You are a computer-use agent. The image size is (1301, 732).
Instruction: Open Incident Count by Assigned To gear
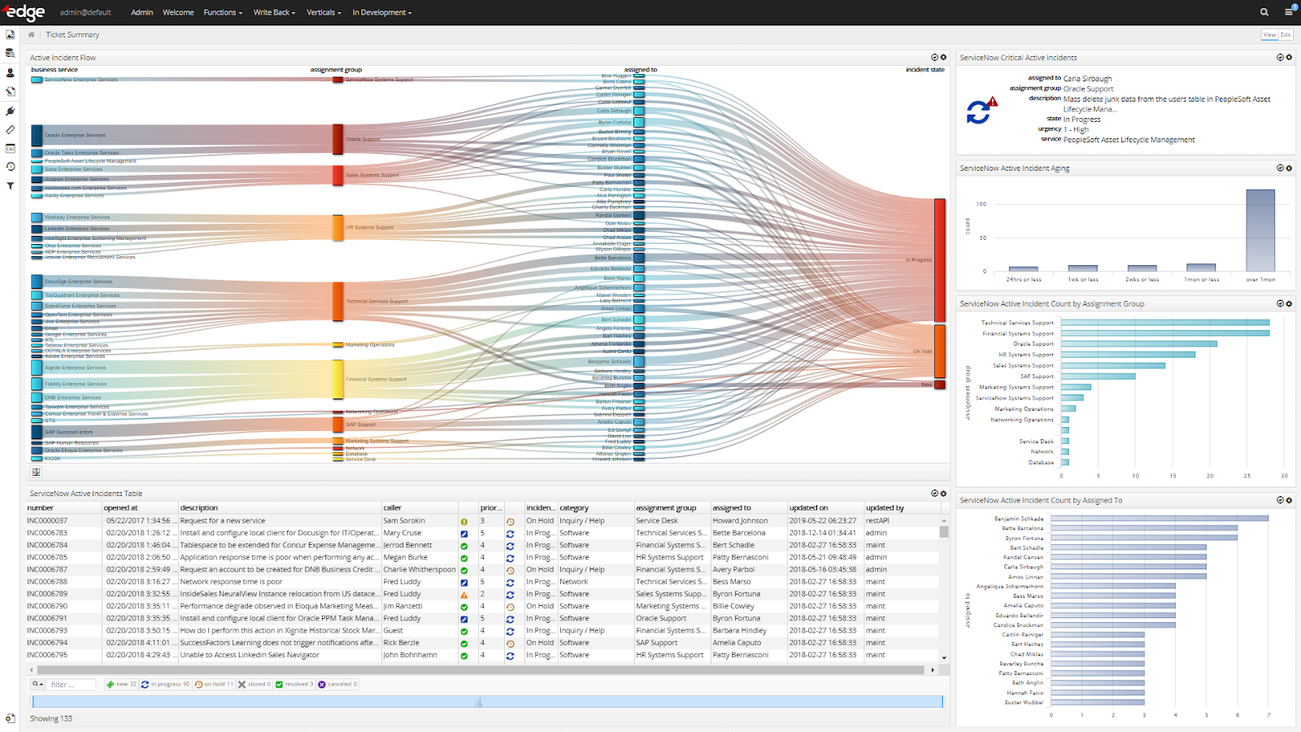tap(1289, 501)
